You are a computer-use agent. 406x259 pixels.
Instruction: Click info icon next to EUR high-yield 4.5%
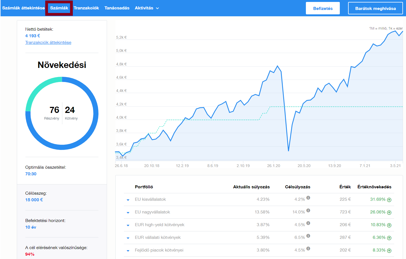click(x=308, y=223)
